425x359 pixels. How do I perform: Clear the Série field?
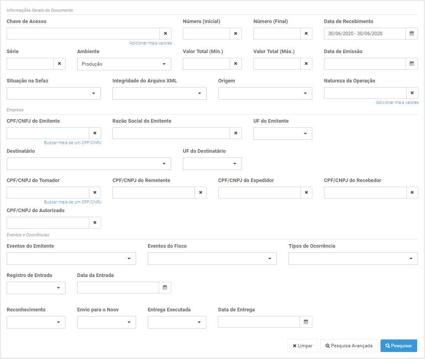(59, 64)
